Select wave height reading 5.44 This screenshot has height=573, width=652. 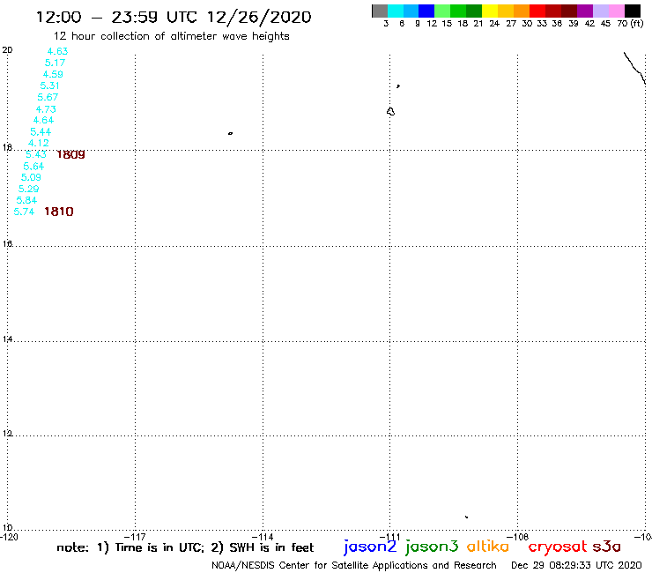pos(41,132)
